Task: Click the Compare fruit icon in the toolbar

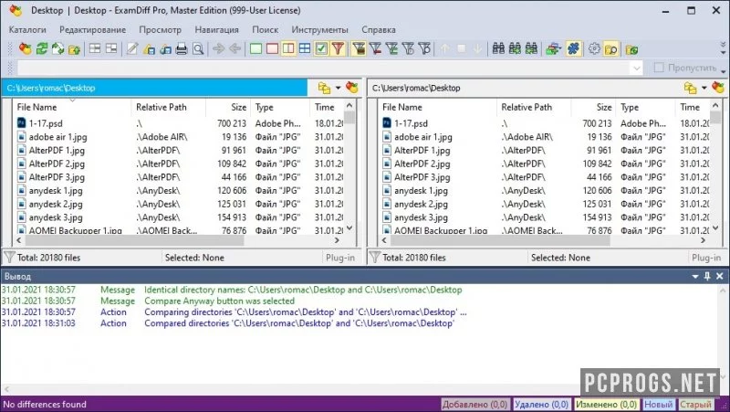Action: (26, 48)
